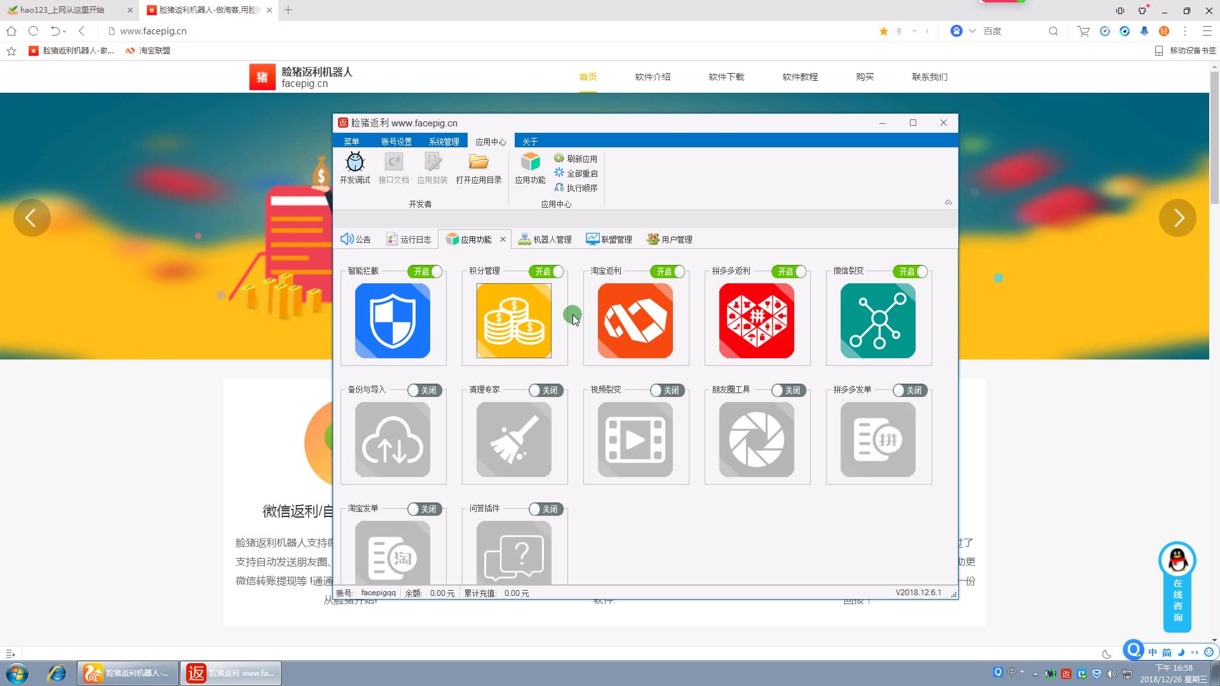Open the 朋友圈工具 aperture app icon
This screenshot has height=686, width=1220.
pyautogui.click(x=757, y=440)
